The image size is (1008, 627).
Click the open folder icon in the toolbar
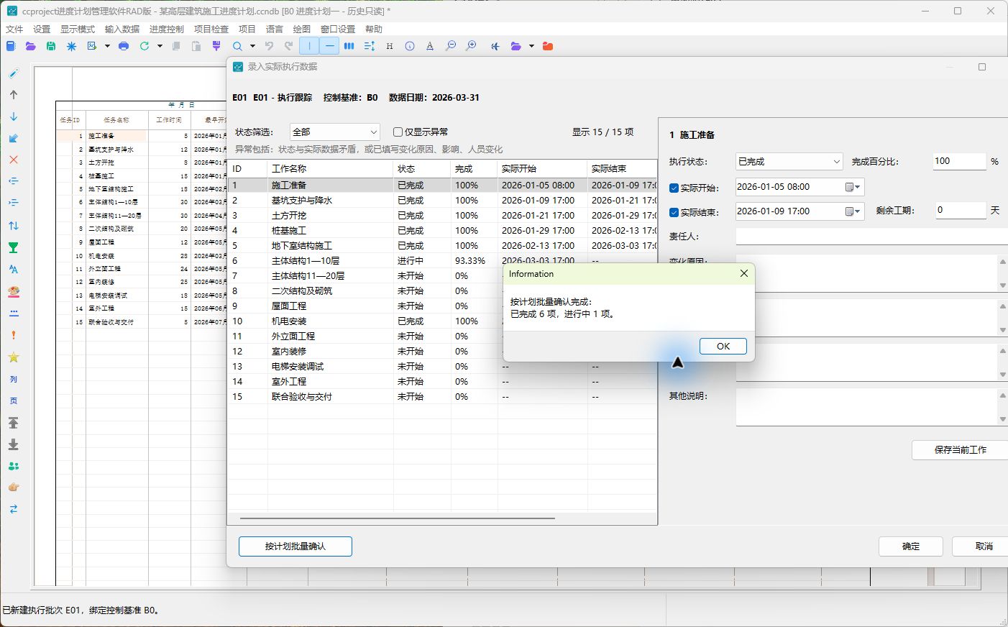pyautogui.click(x=30, y=46)
